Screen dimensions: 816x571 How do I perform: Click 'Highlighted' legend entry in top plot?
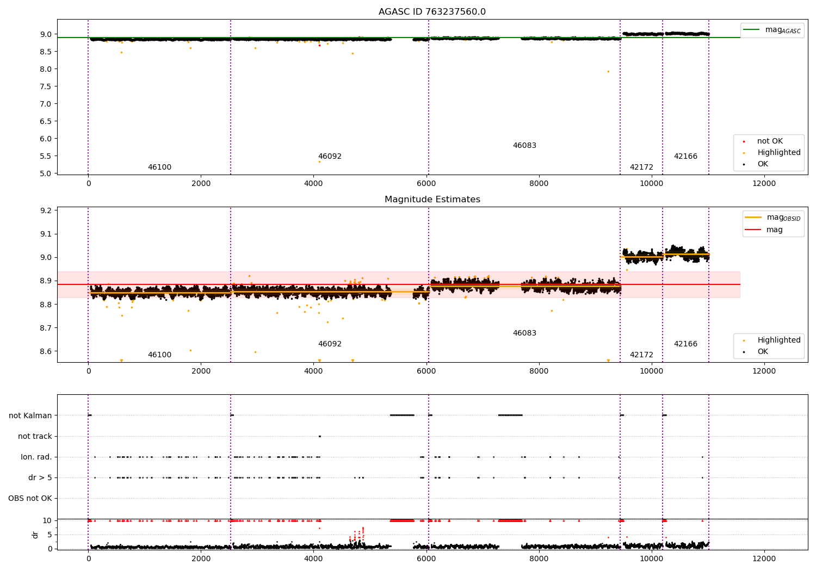tap(778, 153)
